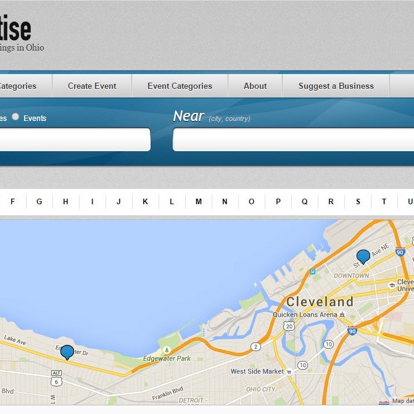This screenshot has height=414, width=414.
Task: Open the Create Event menu item
Action: 92,86
